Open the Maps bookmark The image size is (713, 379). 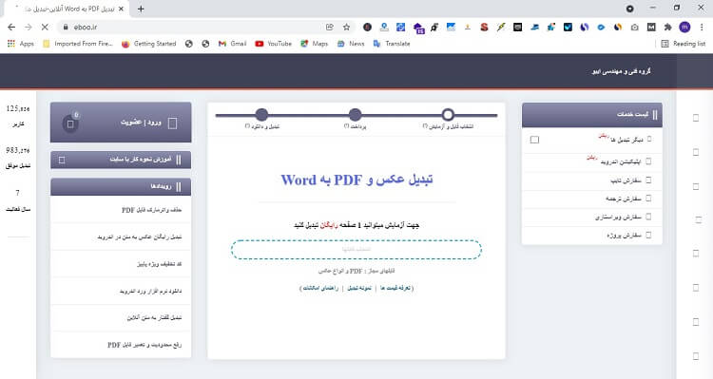[315, 44]
